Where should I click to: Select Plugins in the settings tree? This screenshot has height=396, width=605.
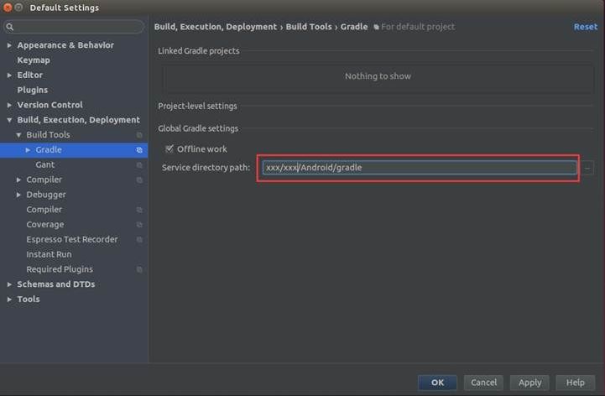click(x=32, y=90)
